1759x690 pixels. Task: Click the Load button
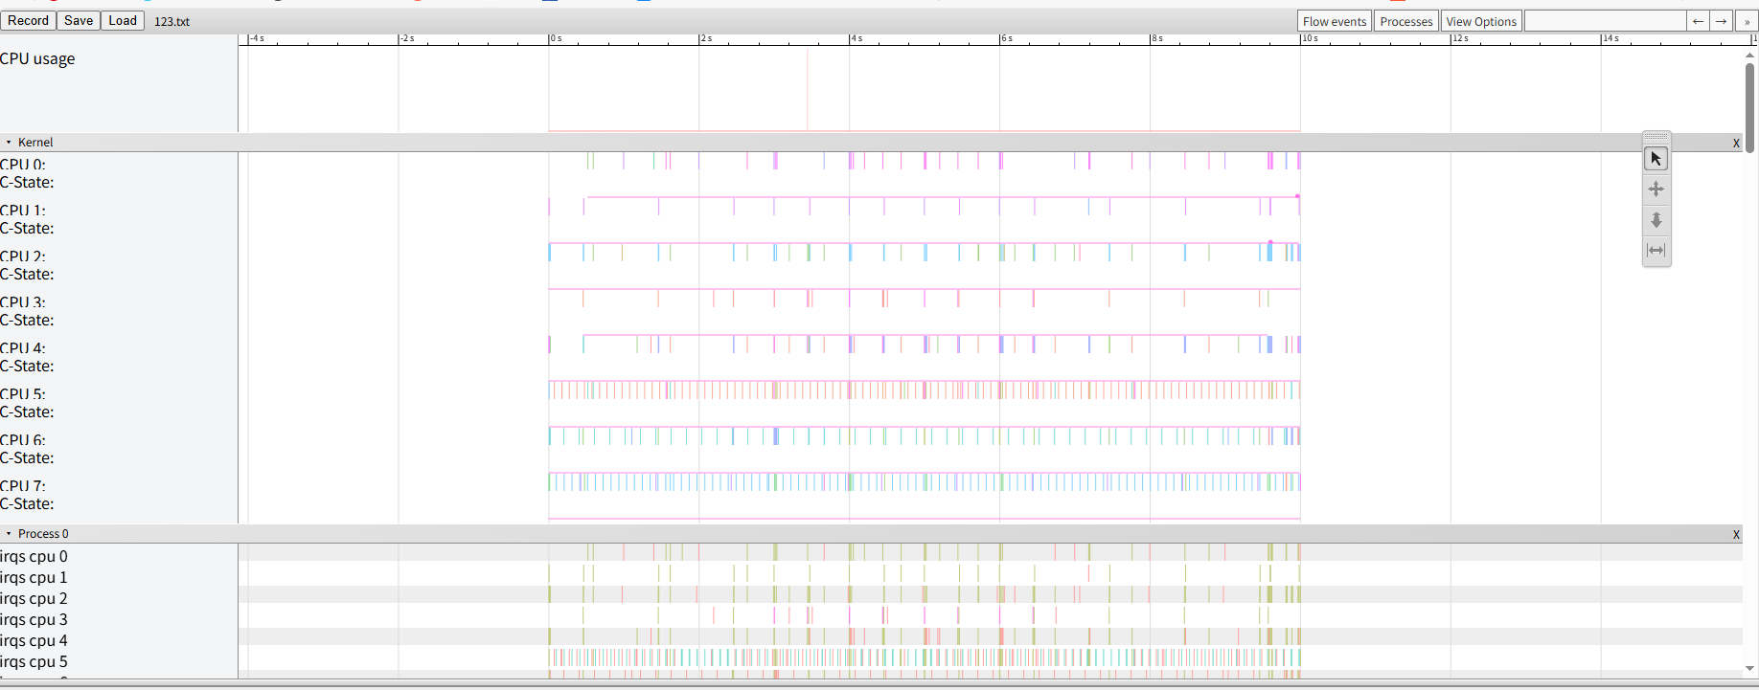pyautogui.click(x=123, y=20)
